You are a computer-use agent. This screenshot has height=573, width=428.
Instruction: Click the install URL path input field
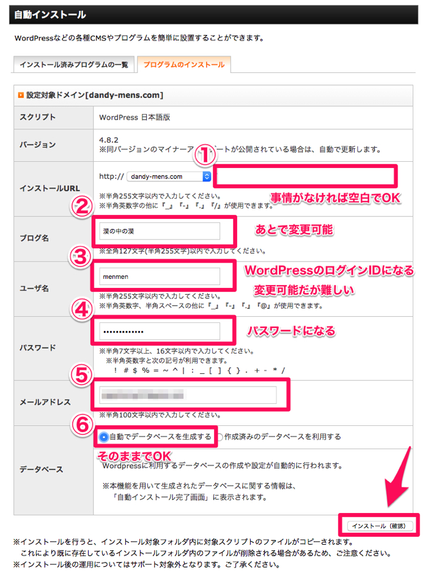point(306,177)
